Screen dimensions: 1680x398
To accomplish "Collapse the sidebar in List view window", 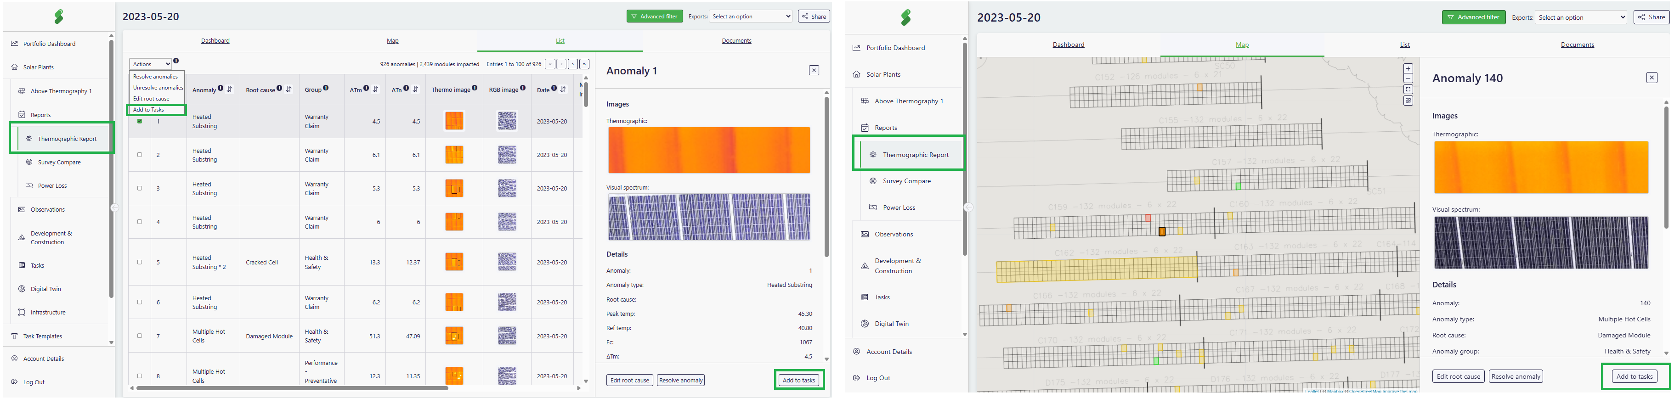I will [114, 208].
